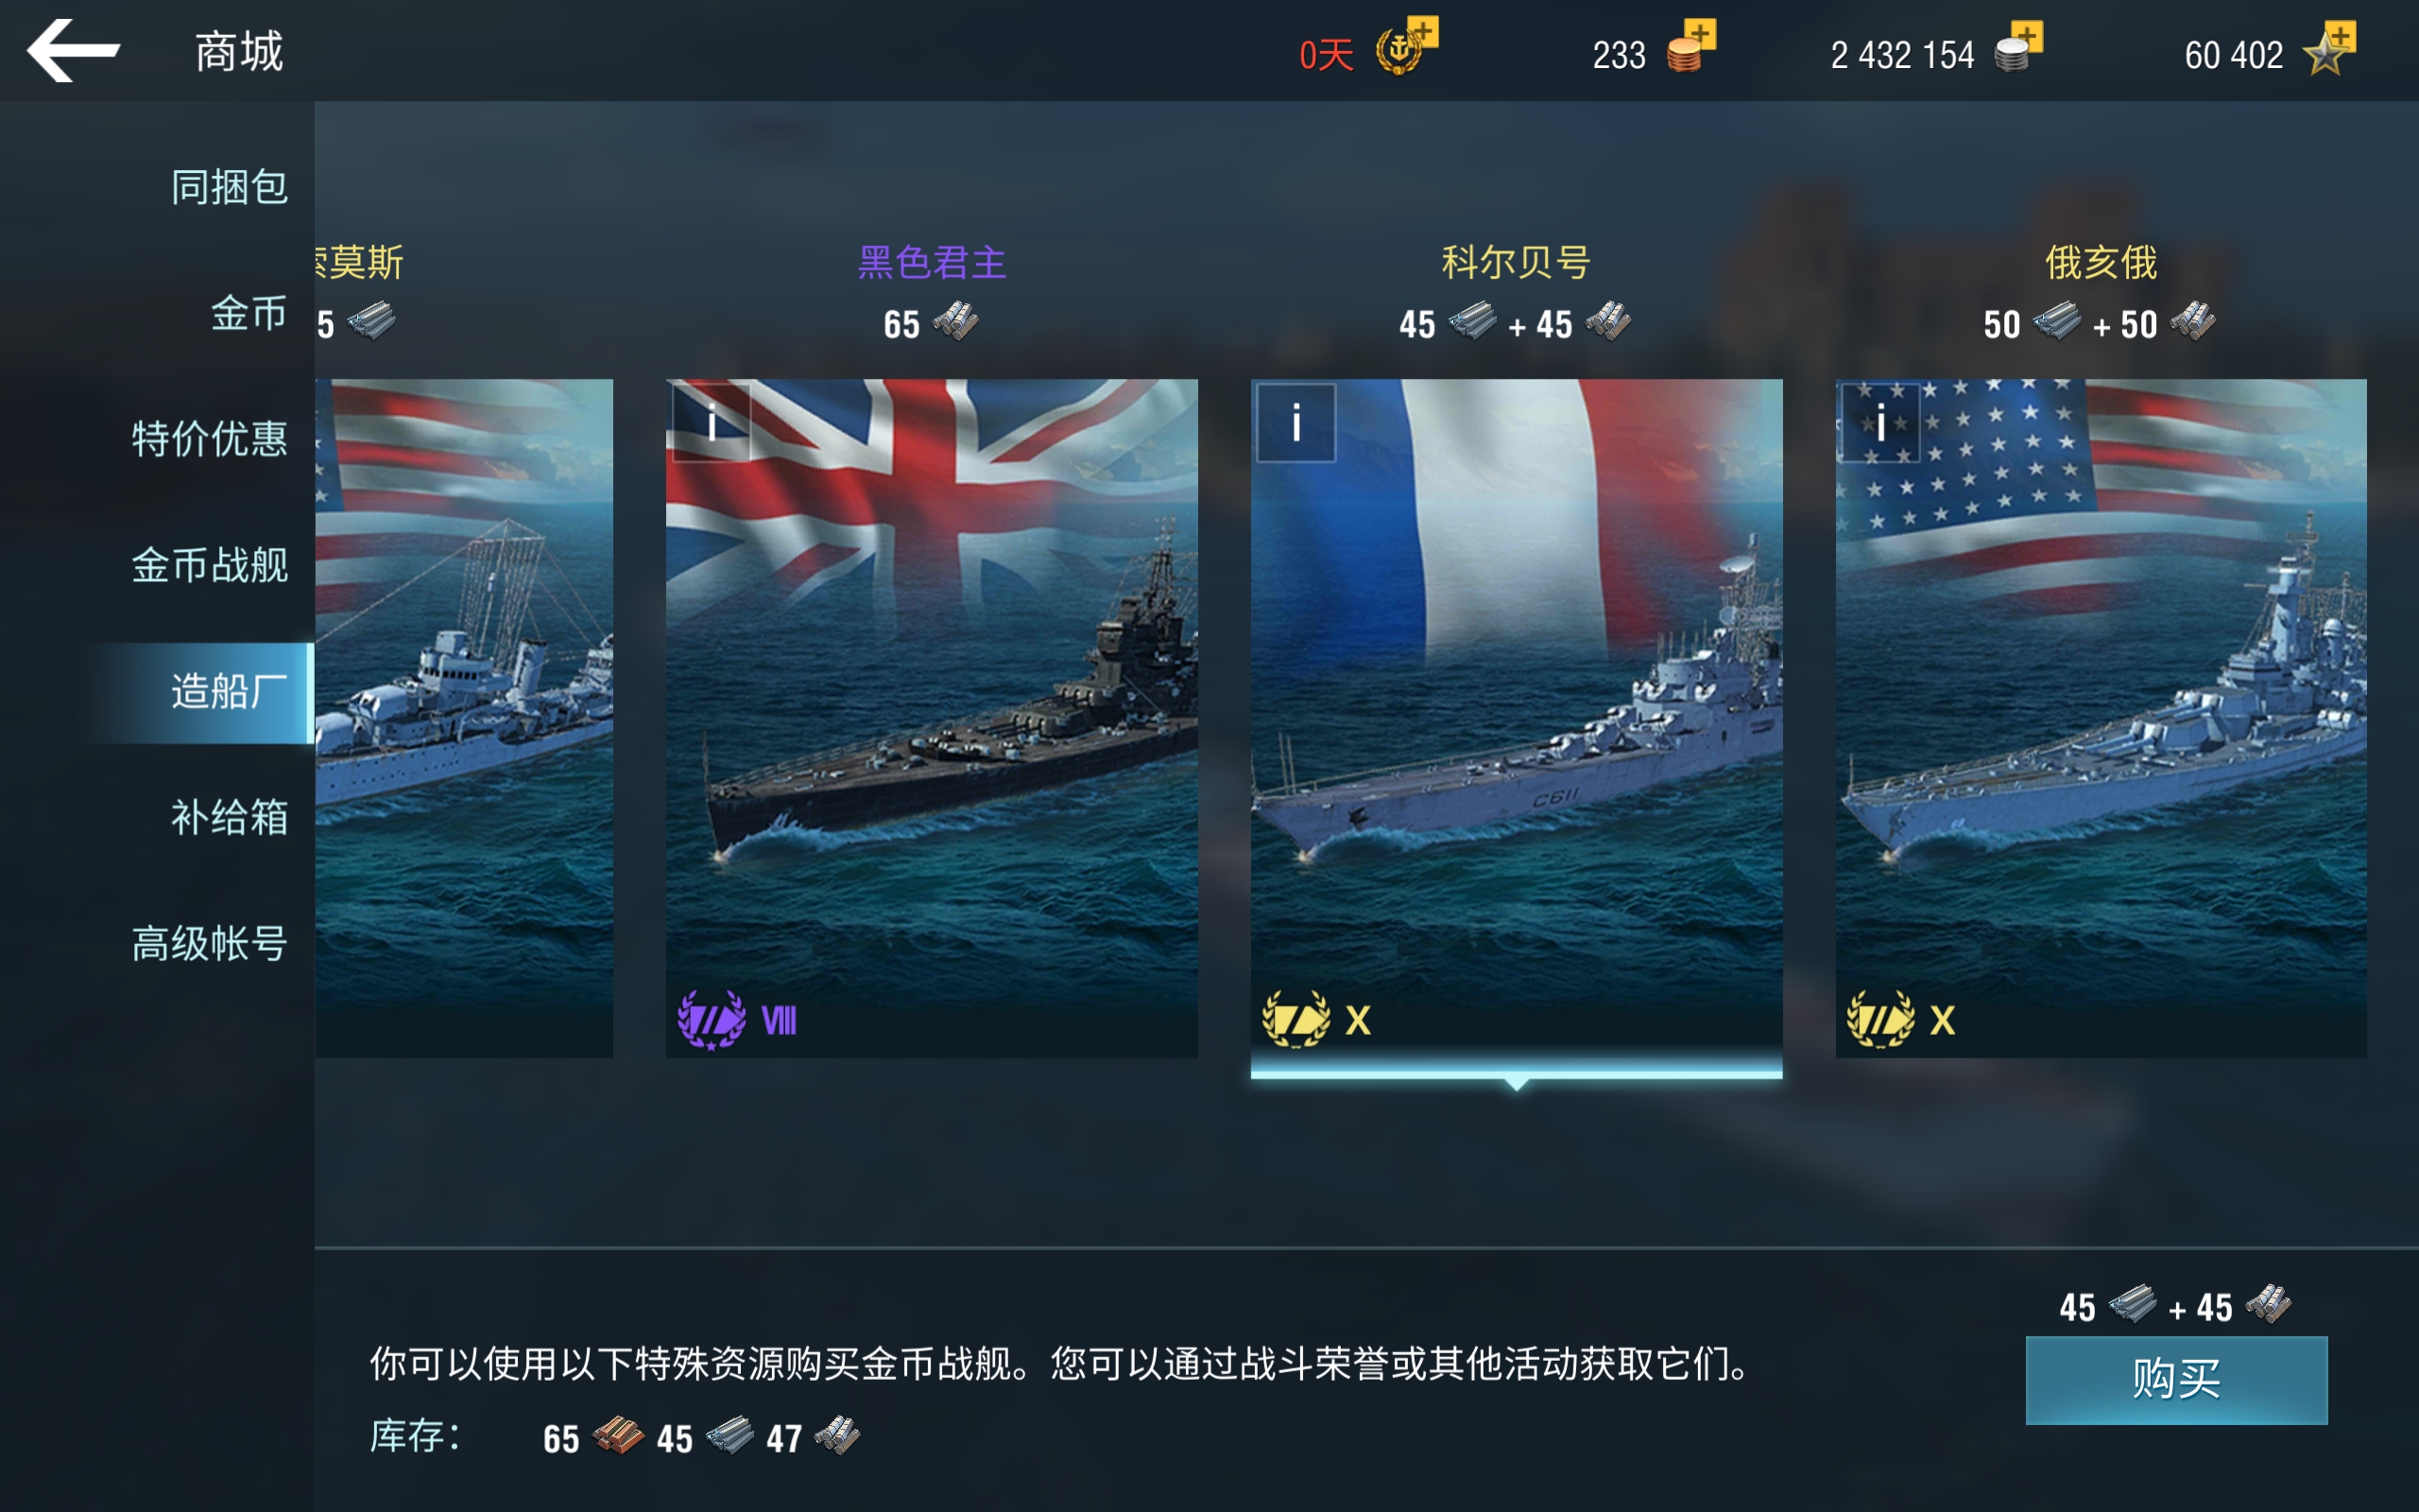Open info icon on 俄亥俄 card
The width and height of the screenshot is (2419, 1512).
click(1880, 423)
